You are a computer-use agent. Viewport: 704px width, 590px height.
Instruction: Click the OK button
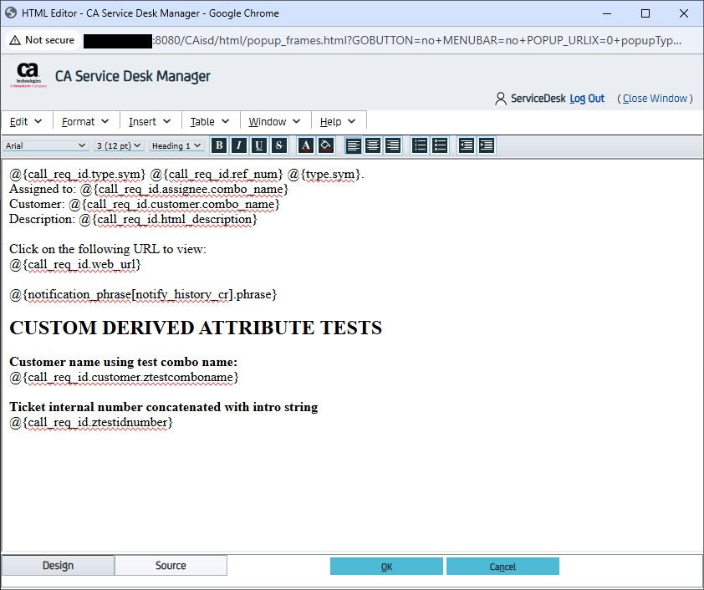pos(386,567)
